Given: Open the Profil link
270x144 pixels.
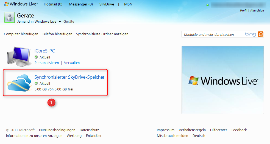Looking at the screenshot, I should click(x=243, y=11).
